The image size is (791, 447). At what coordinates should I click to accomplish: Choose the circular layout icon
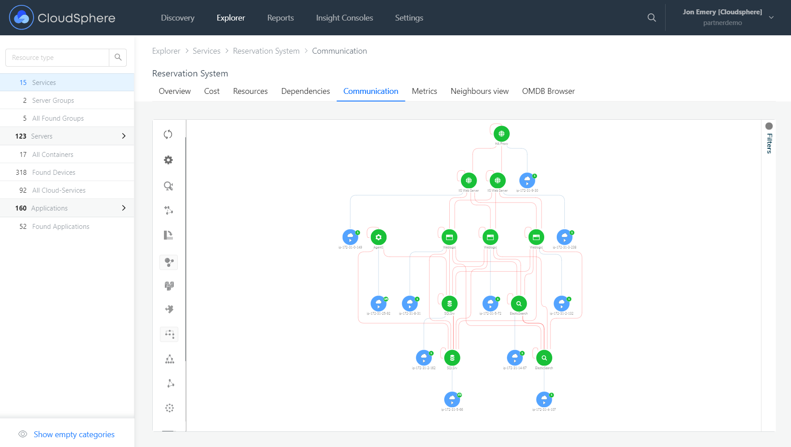[x=169, y=408]
